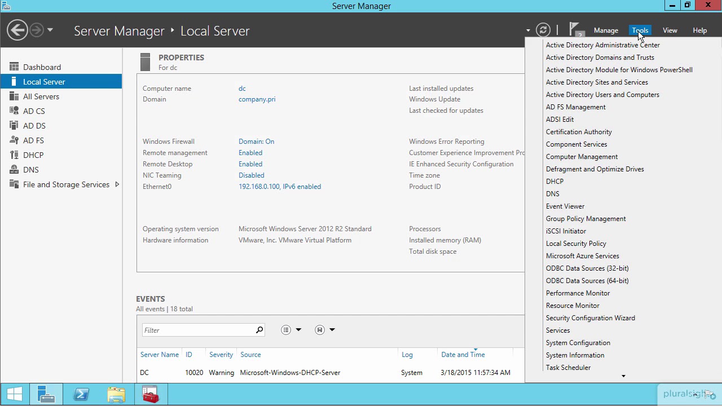The height and width of the screenshot is (406, 722).
Task: Sort events by Server Name column
Action: point(160,355)
